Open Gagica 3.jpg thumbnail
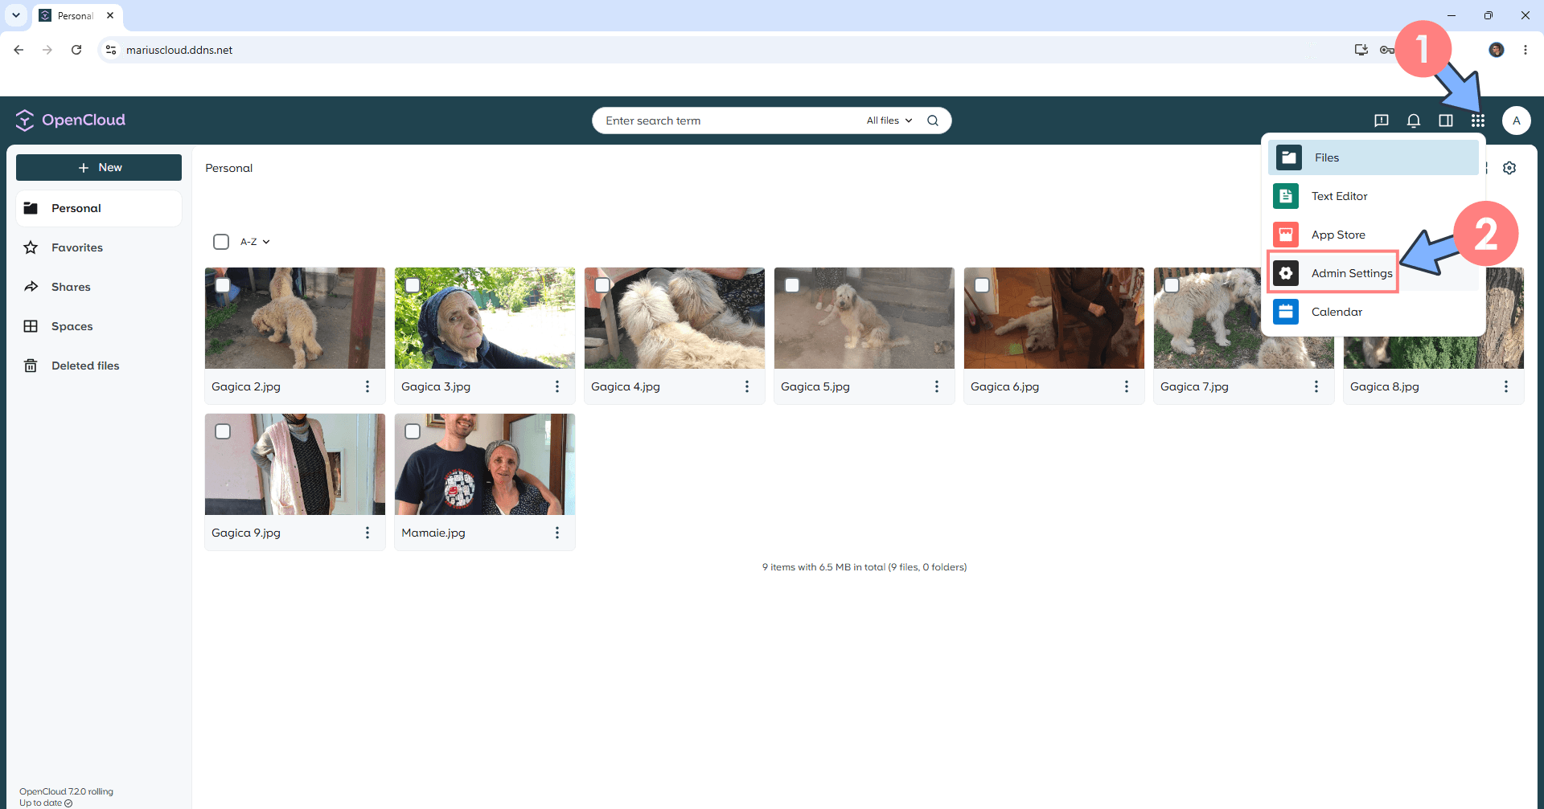This screenshot has width=1544, height=809. point(485,318)
